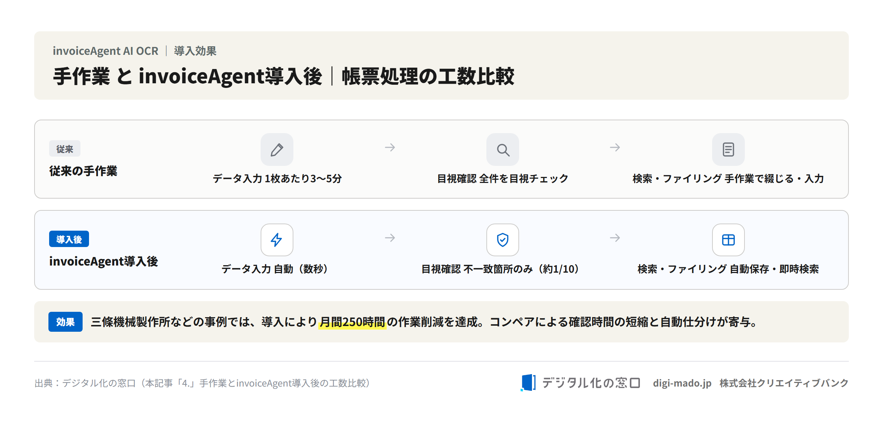Click the 導入効果 subtitle label
The height and width of the screenshot is (425, 883).
(195, 51)
